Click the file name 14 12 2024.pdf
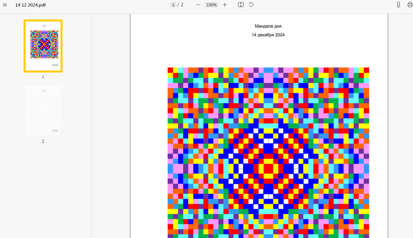The image size is (413, 238). point(30,5)
